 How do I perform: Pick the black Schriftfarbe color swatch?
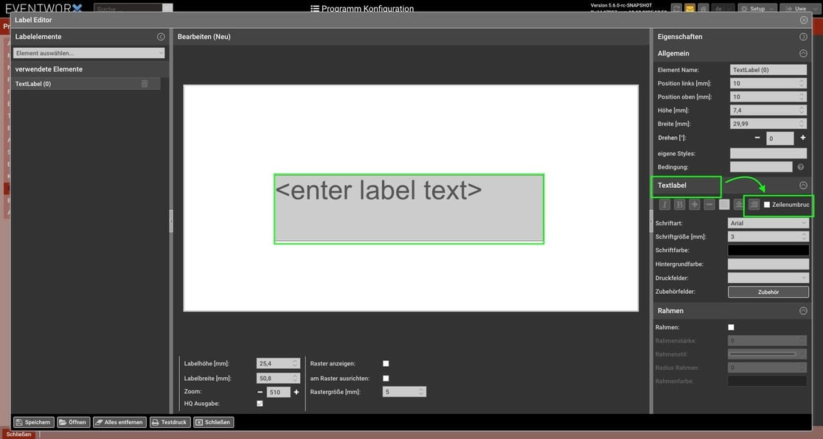(768, 250)
